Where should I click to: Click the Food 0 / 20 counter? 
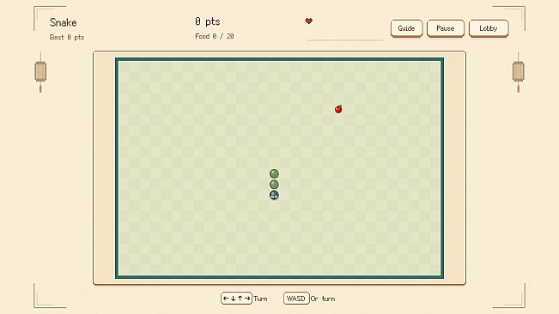click(x=215, y=36)
